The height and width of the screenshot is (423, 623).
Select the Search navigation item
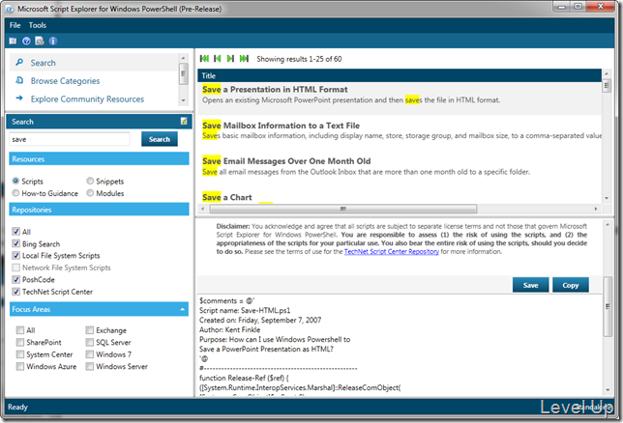(x=94, y=63)
